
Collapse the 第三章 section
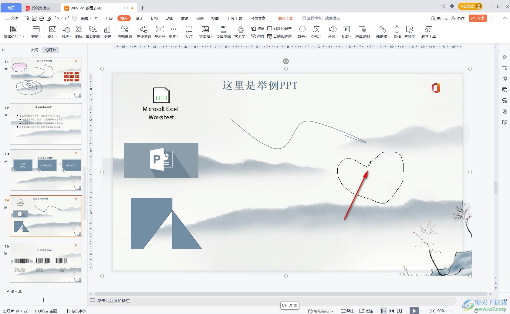pyautogui.click(x=8, y=291)
